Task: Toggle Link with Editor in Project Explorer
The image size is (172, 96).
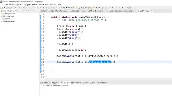Action: pyautogui.click(x=26, y=11)
